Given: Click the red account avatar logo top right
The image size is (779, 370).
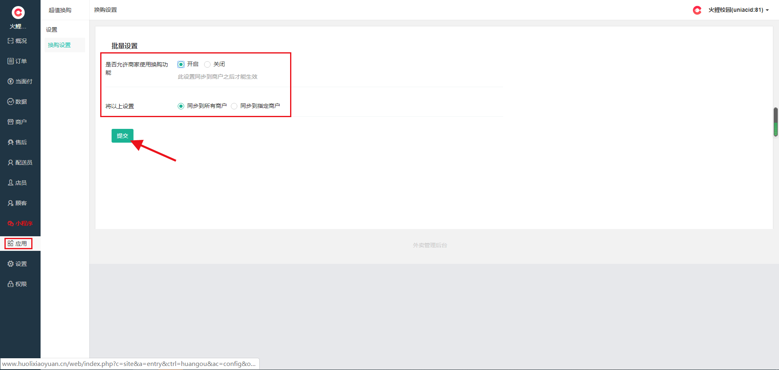Looking at the screenshot, I should click(697, 10).
